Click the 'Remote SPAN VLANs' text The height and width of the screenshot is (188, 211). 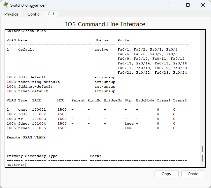[26, 137]
